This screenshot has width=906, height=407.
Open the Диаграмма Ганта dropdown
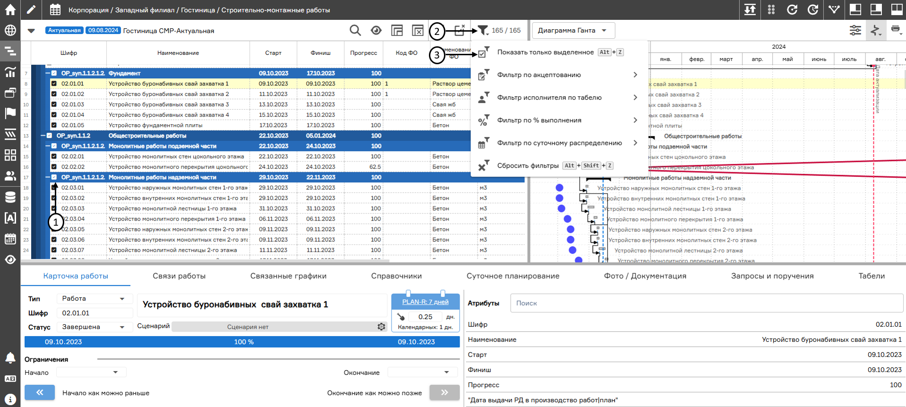pos(573,30)
